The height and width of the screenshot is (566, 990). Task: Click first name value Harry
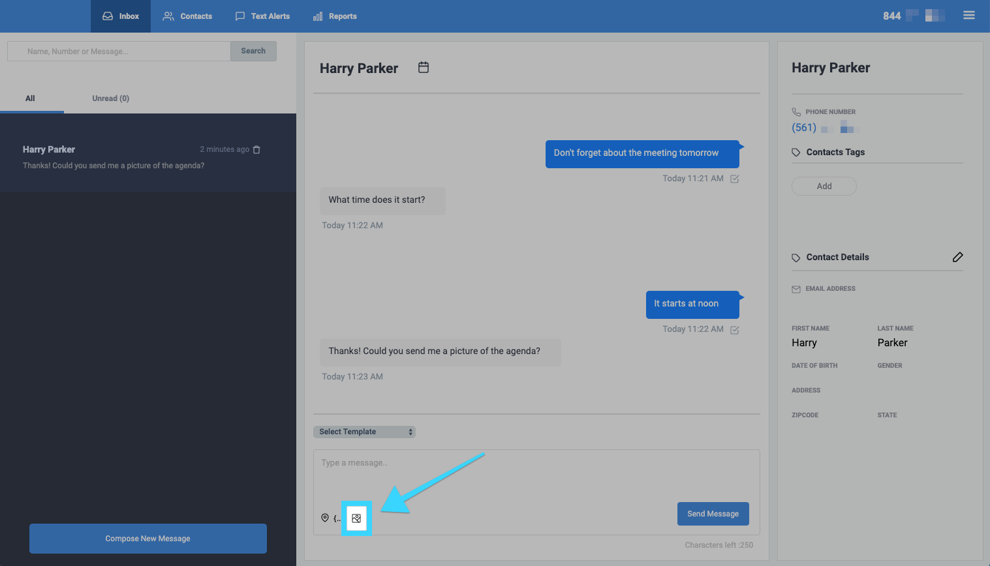[804, 343]
